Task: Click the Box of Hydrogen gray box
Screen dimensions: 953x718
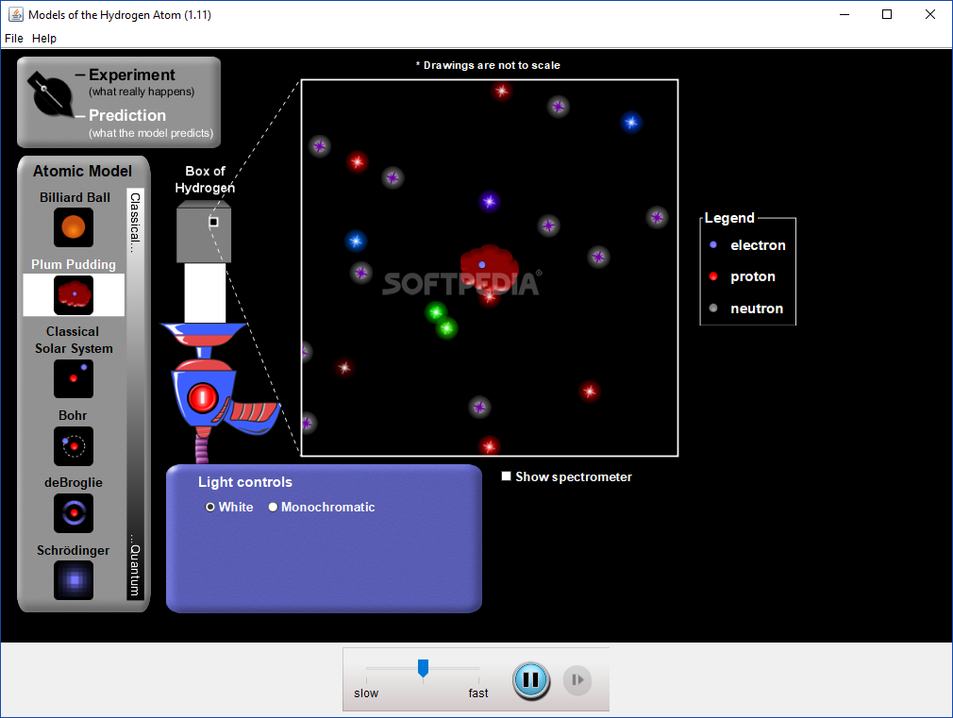Action: coord(204,232)
